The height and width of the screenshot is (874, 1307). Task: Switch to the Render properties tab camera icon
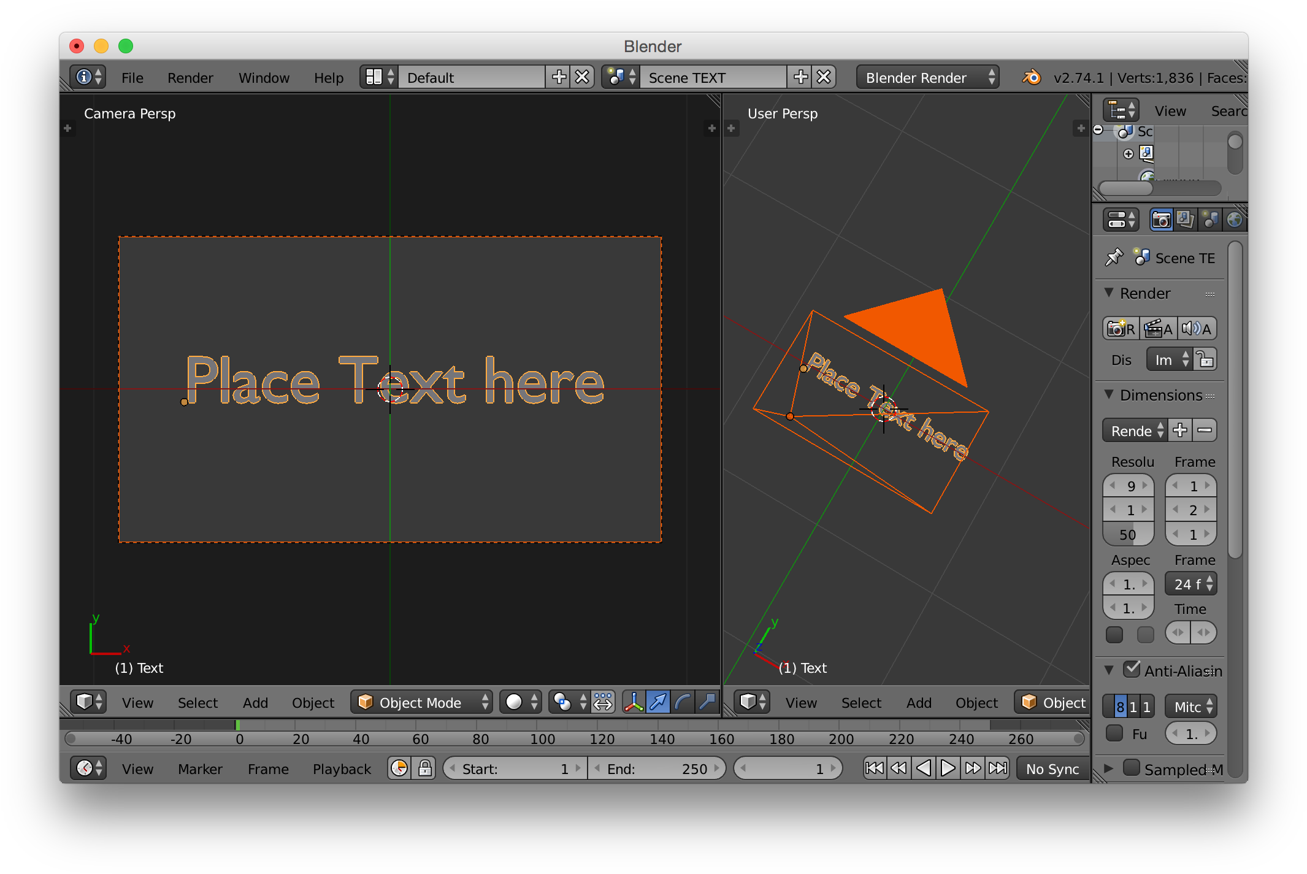click(1161, 220)
